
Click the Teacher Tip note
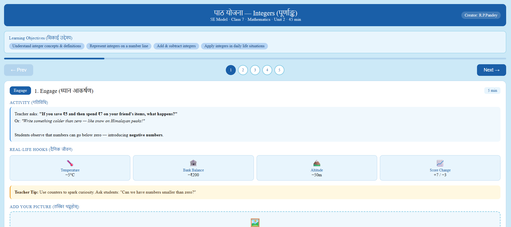click(255, 192)
